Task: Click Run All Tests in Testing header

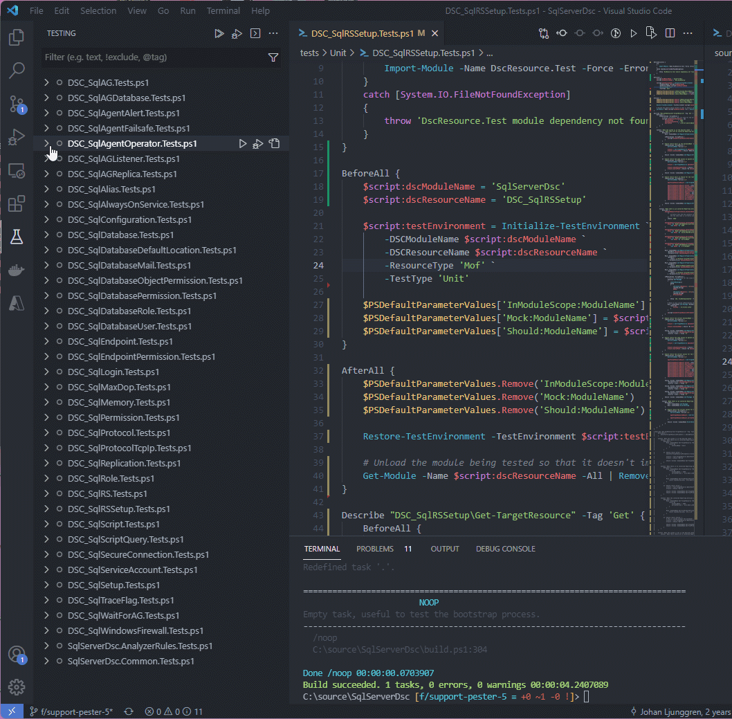Action: pos(219,33)
